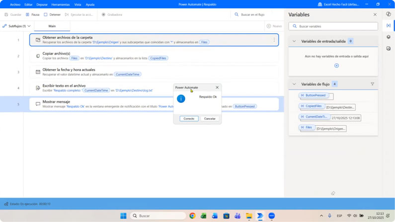Collapse the Variables de flujo section
The height and width of the screenshot is (222, 395).
click(294, 84)
